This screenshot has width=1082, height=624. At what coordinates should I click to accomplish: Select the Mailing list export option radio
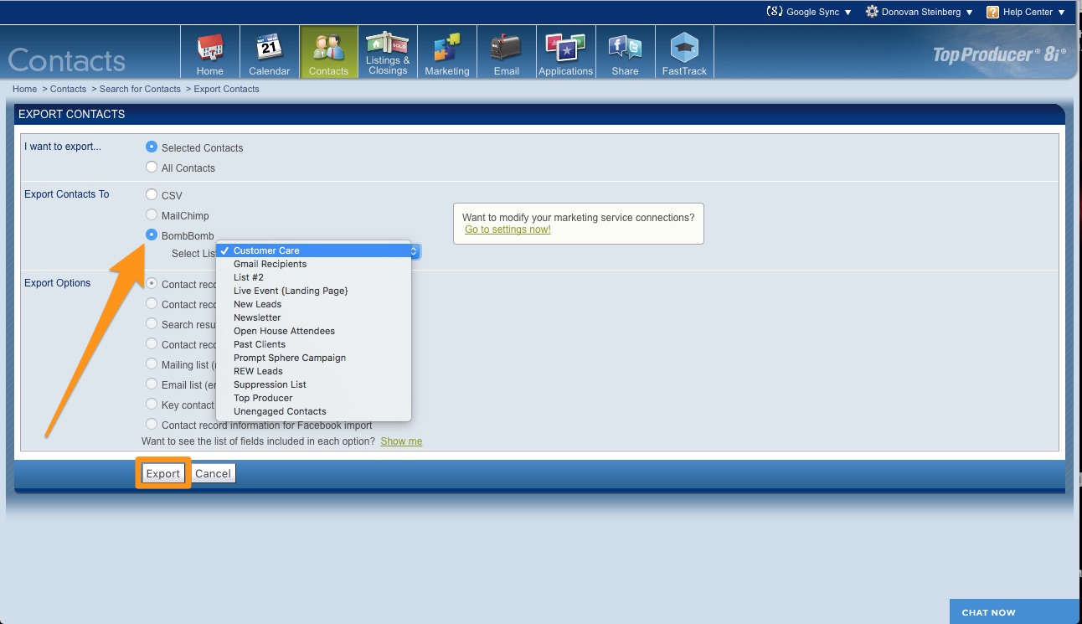[x=152, y=364]
